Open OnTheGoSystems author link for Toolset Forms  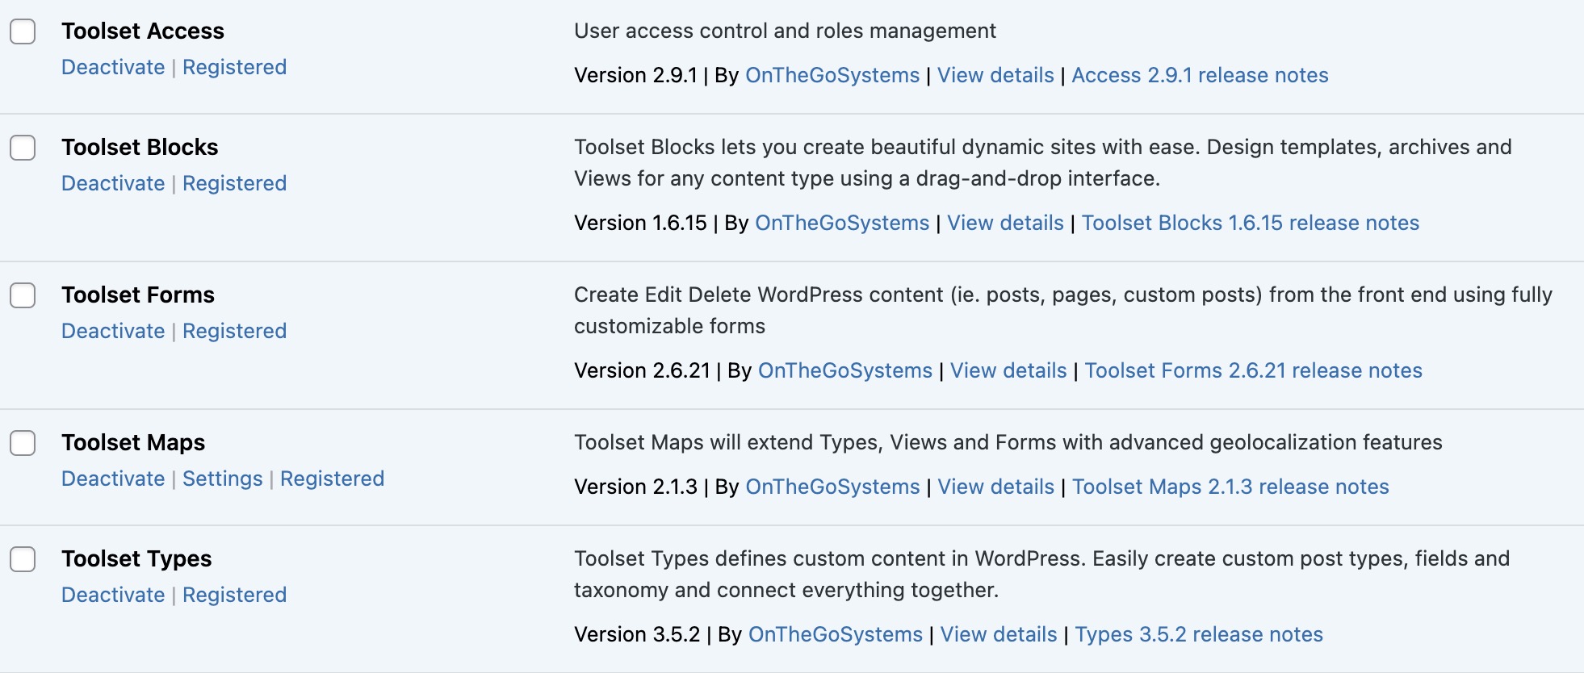(845, 370)
